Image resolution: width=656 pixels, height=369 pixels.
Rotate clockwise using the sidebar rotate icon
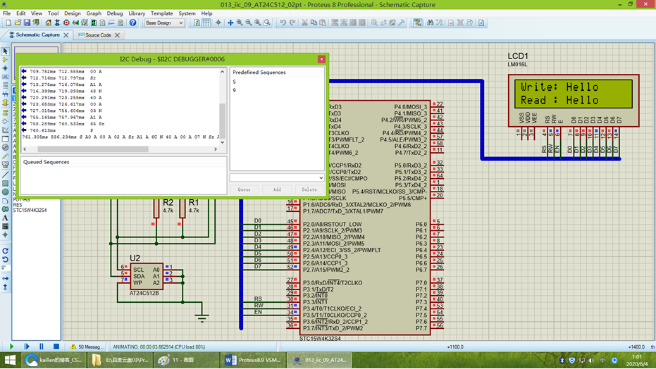[x=5, y=251]
